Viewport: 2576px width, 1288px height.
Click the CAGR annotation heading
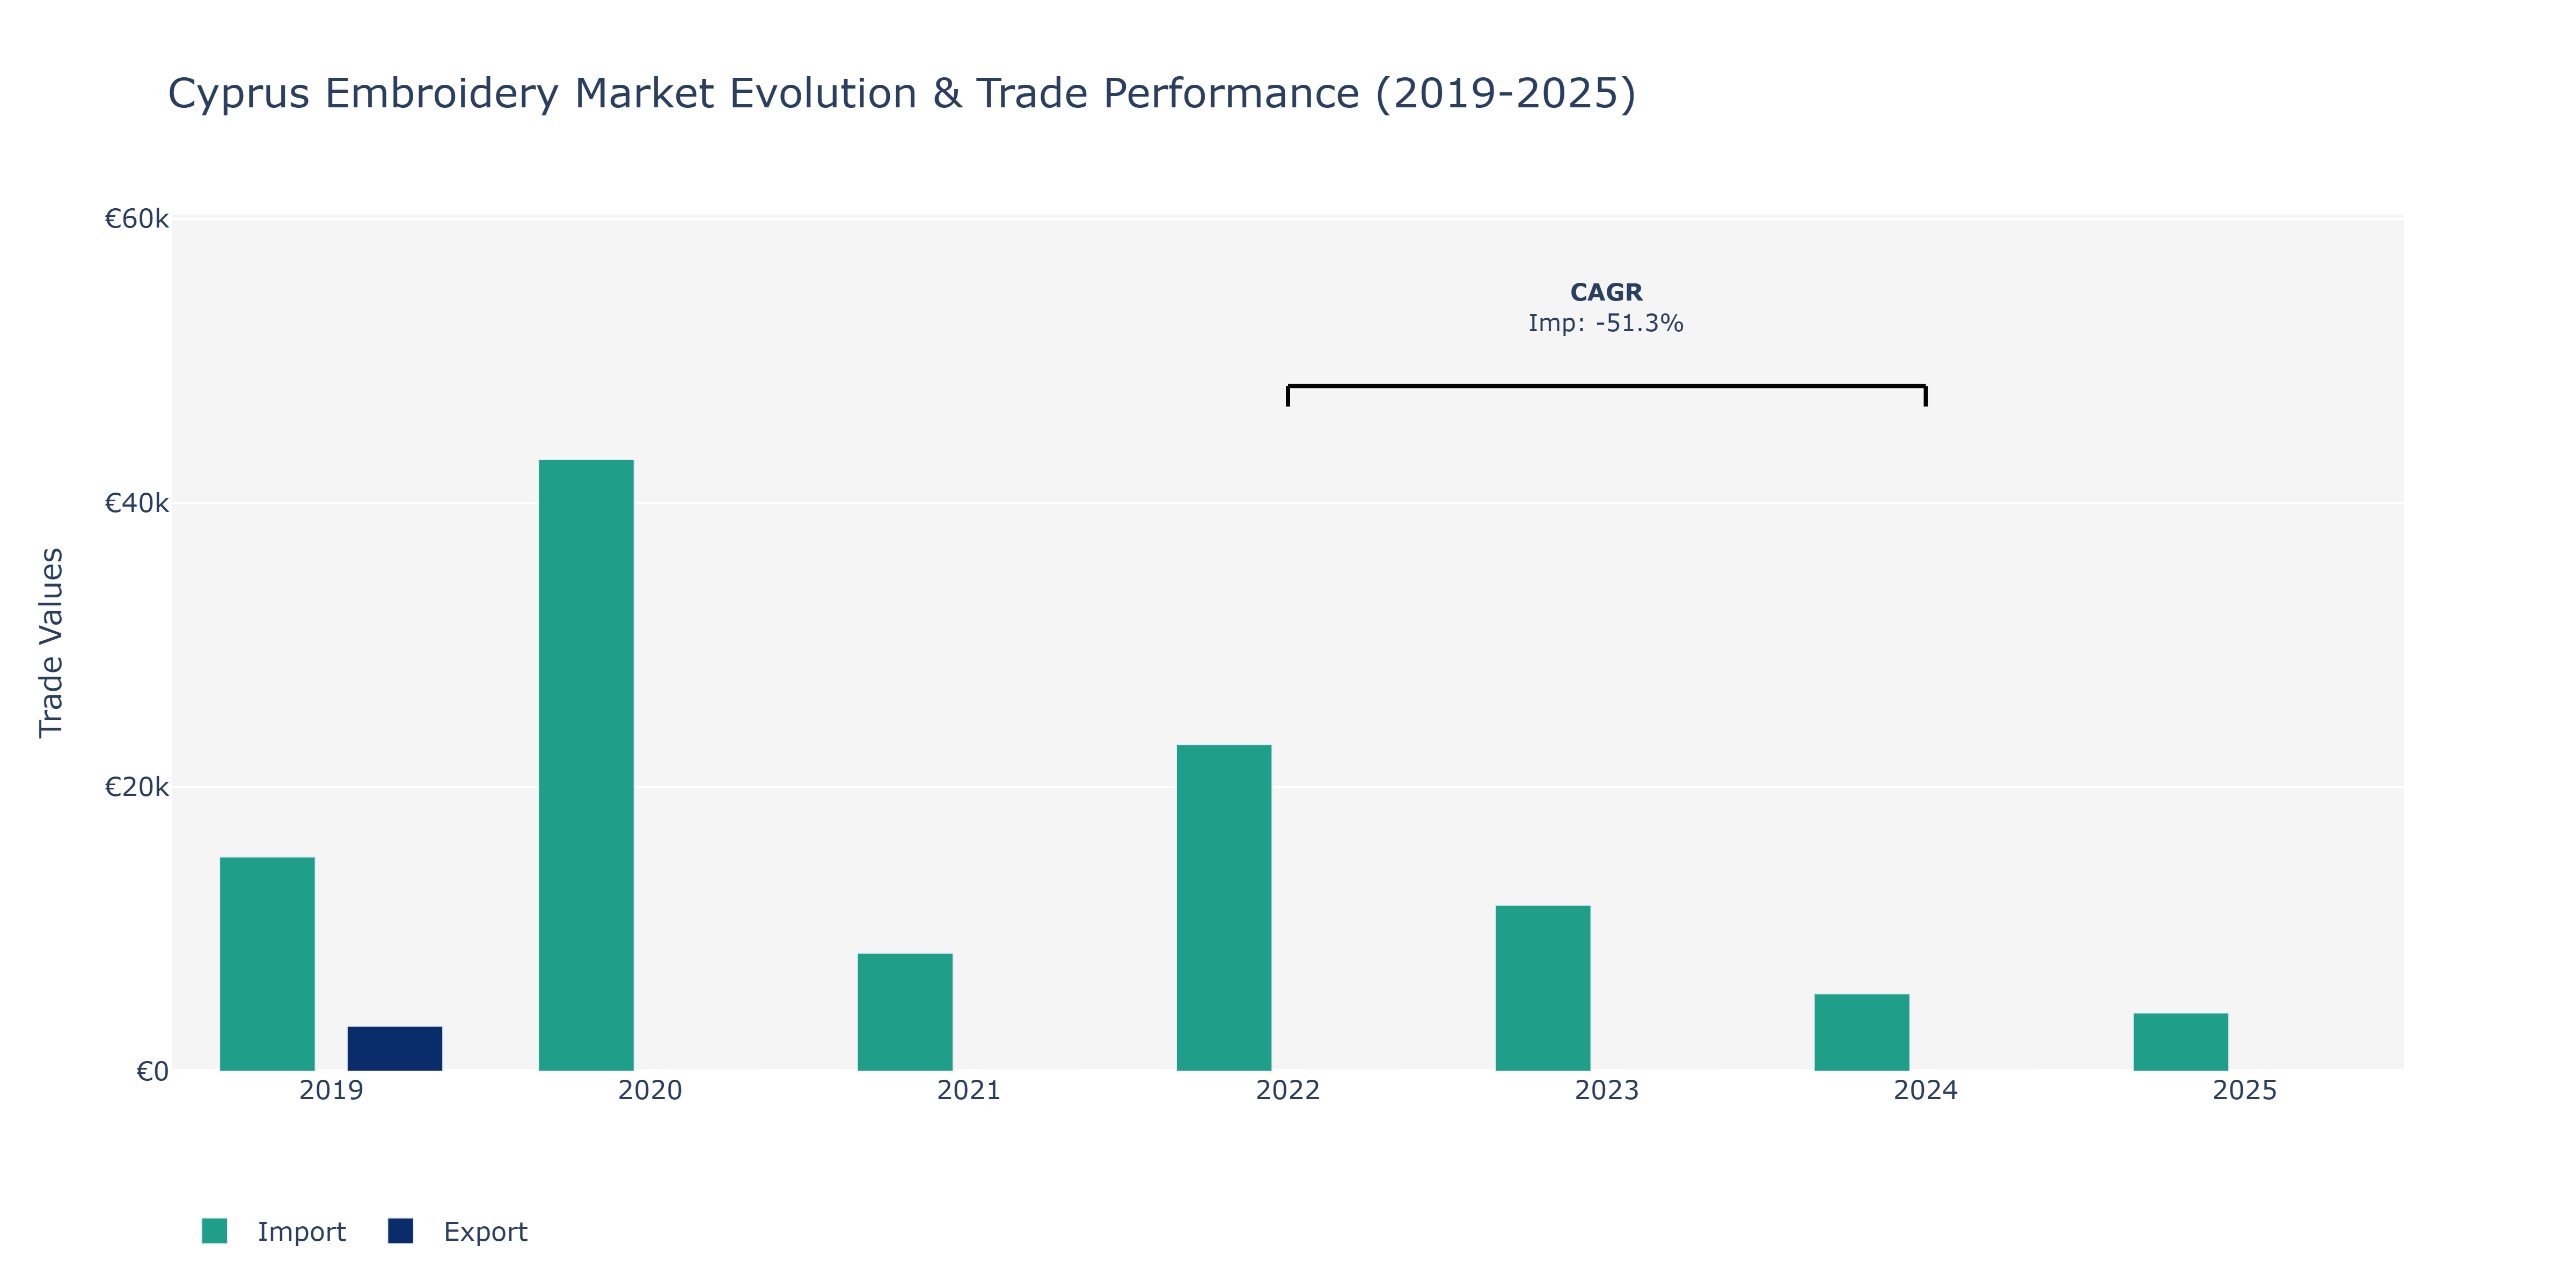[x=1606, y=292]
